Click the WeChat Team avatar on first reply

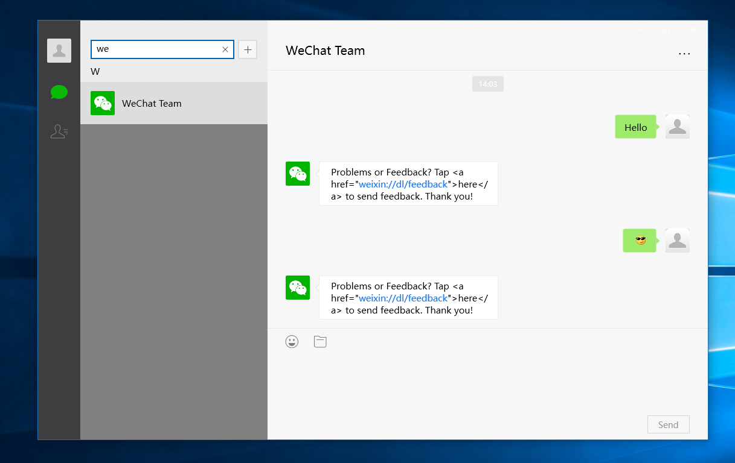pyautogui.click(x=298, y=174)
